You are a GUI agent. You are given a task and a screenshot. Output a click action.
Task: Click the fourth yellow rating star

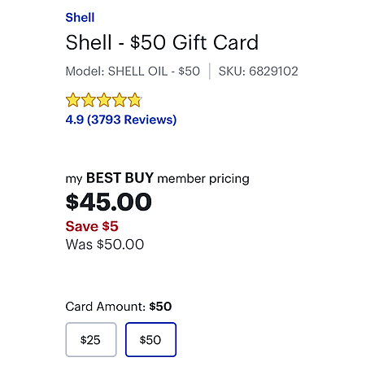(x=120, y=100)
